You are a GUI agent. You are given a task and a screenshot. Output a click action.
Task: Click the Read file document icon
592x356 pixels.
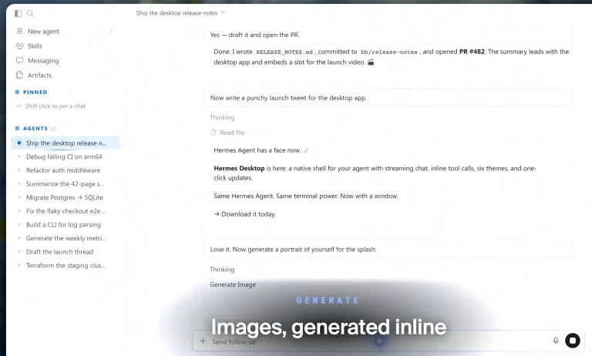[x=214, y=133]
